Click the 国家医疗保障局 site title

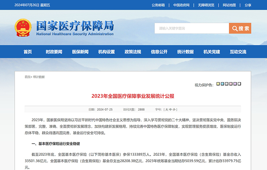[75, 26]
